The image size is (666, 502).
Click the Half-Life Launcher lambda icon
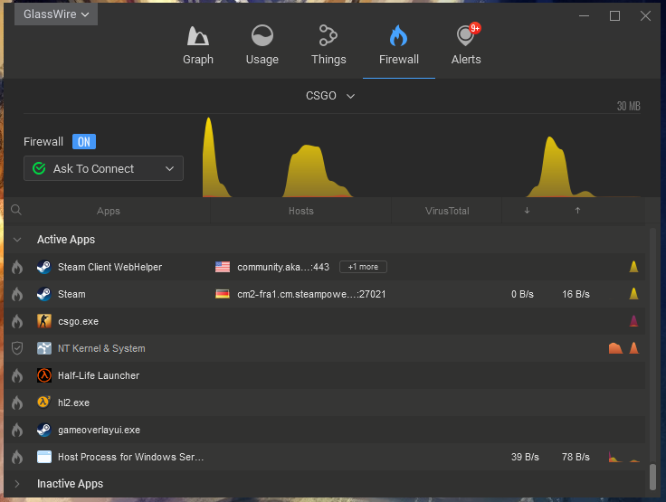click(x=44, y=375)
